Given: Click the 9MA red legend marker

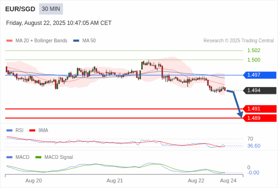Looking at the screenshot, I should (32, 131).
